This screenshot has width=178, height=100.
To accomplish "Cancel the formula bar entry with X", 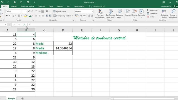I will (14, 25).
